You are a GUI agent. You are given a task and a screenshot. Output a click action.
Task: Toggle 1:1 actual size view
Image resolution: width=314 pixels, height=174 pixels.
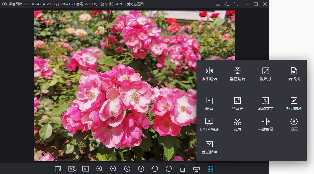pyautogui.click(x=86, y=169)
